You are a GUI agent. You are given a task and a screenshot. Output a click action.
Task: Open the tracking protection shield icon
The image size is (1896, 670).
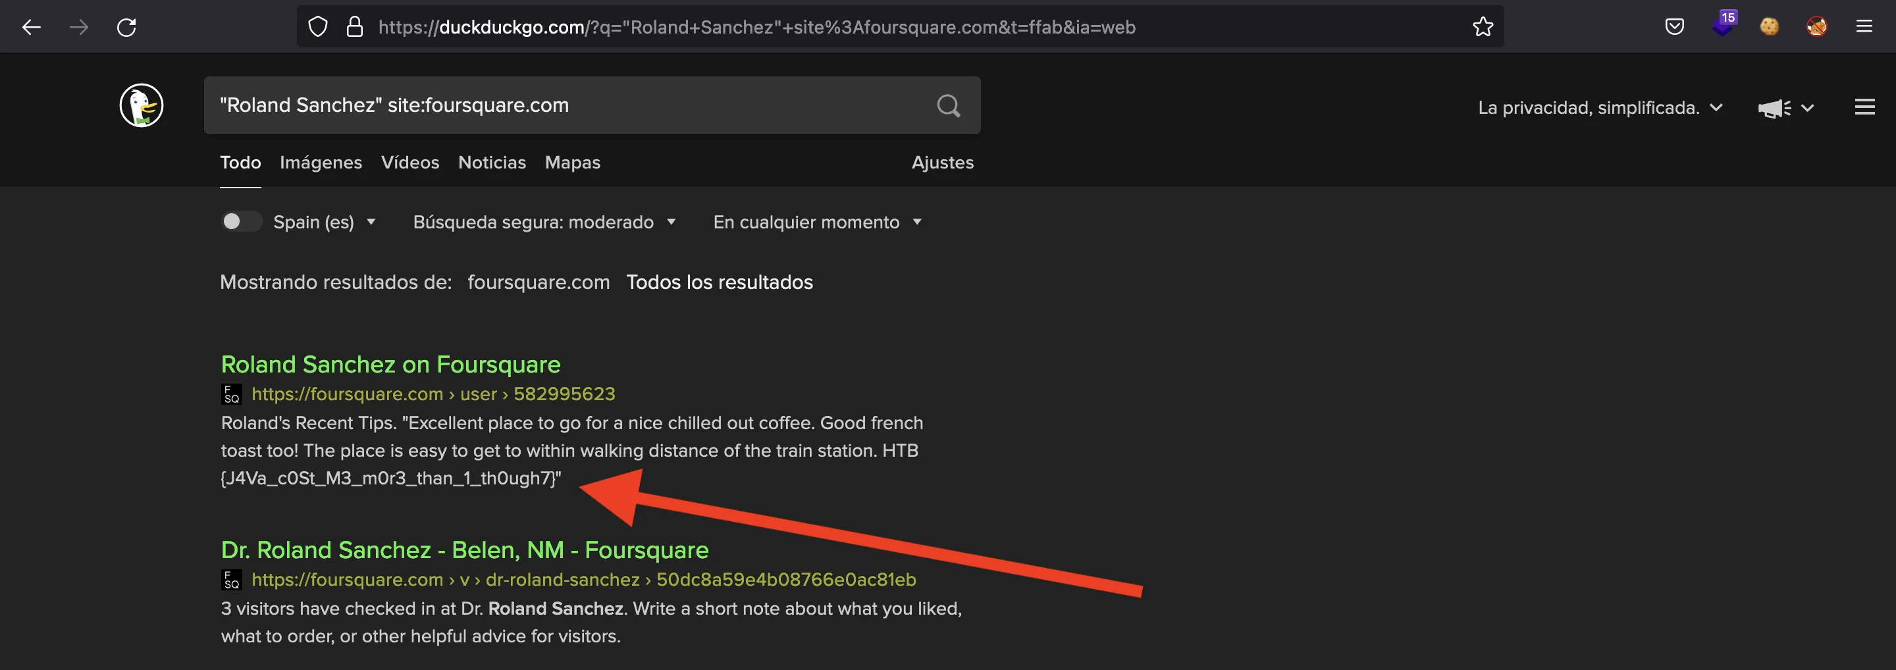317,27
